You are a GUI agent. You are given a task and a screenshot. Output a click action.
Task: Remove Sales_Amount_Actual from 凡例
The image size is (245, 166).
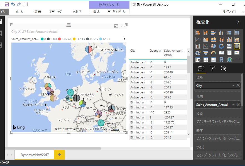tap(238, 105)
